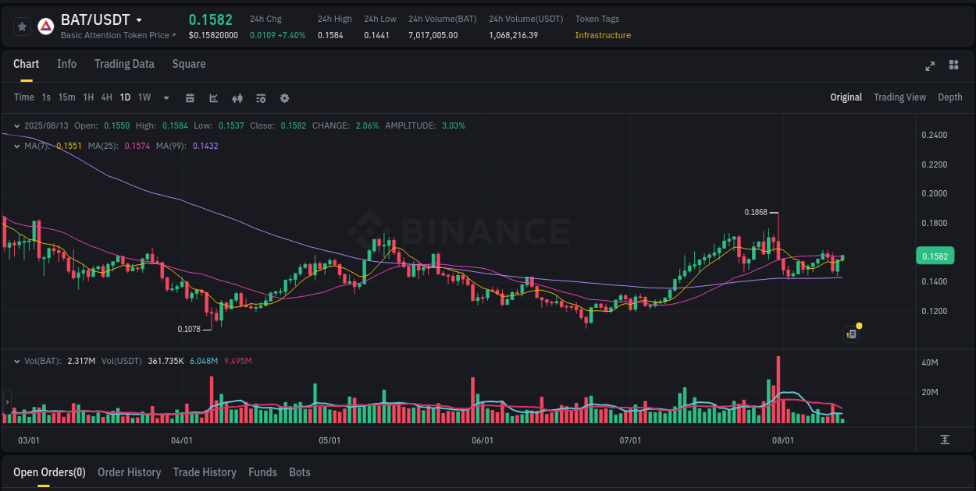This screenshot has height=491, width=976.
Task: Click the chat bubble icon with yellow dot
Action: click(x=851, y=334)
